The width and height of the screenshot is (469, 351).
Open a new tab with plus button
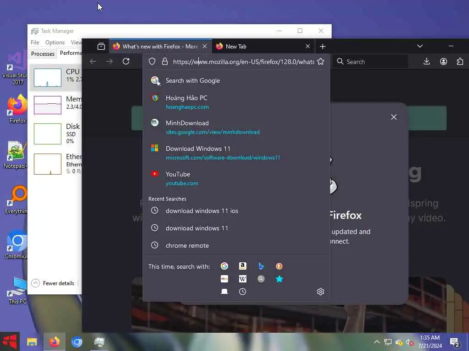(x=322, y=47)
